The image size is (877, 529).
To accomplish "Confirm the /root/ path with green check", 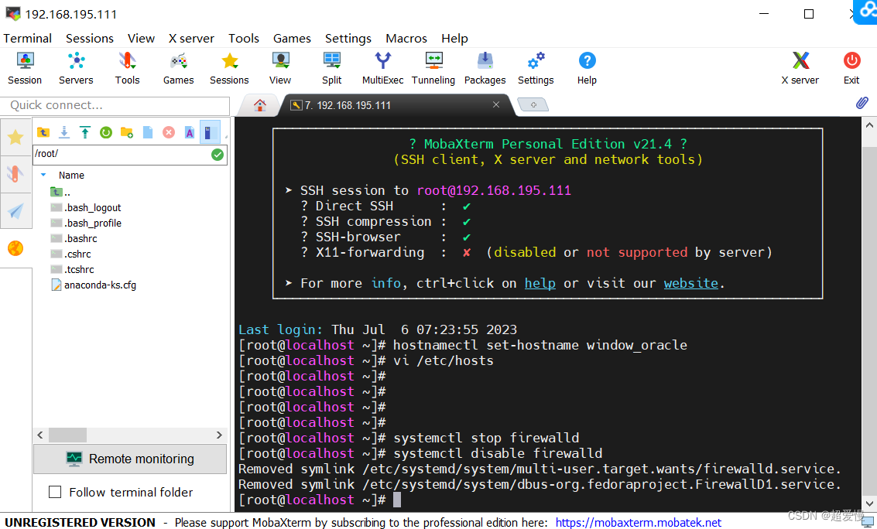I will tap(218, 155).
